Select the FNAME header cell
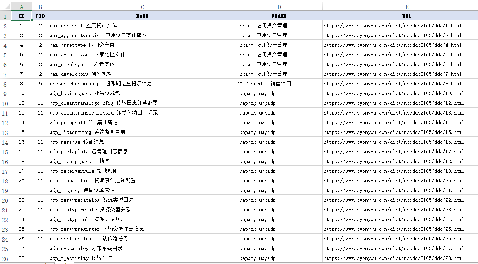Image resolution: width=478 pixels, height=264 pixels. point(279,16)
